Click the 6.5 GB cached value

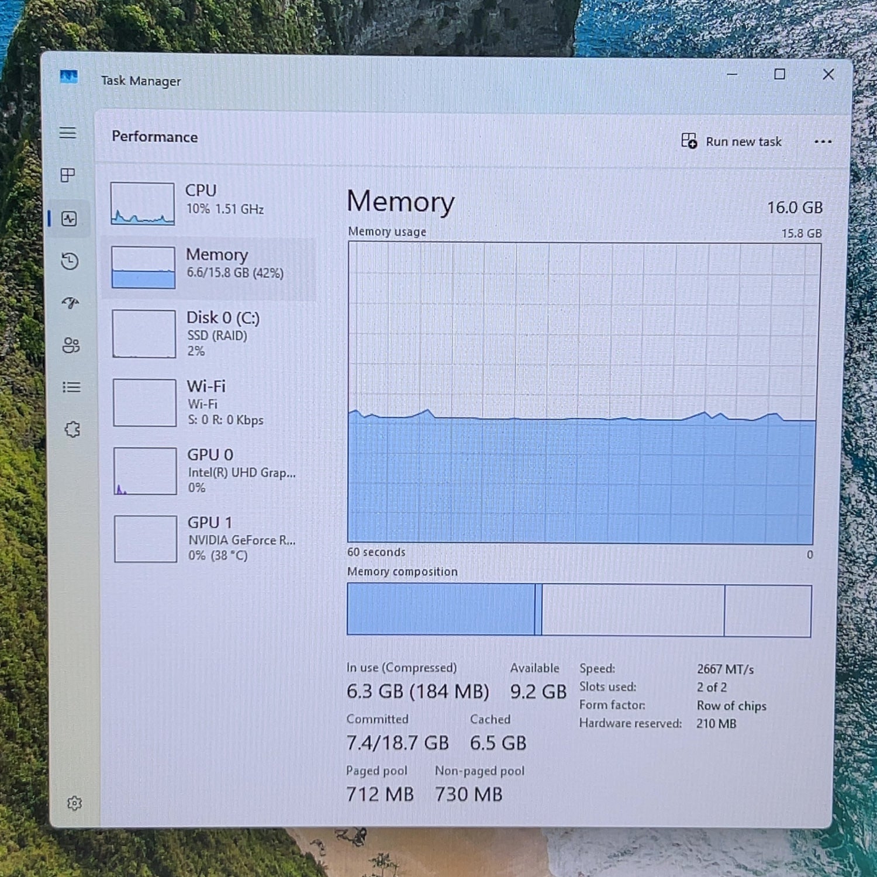[x=498, y=743]
